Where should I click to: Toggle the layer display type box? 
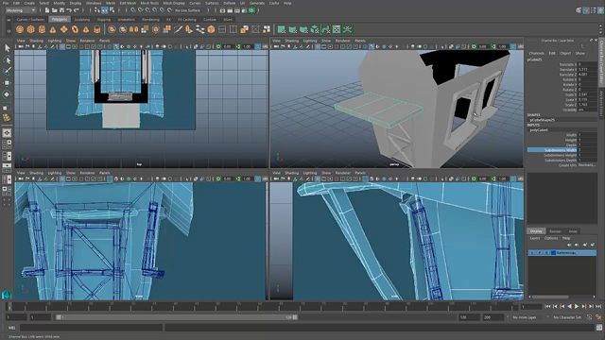tap(546, 253)
